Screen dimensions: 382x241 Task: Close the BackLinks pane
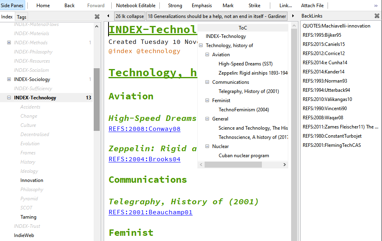pos(377,16)
